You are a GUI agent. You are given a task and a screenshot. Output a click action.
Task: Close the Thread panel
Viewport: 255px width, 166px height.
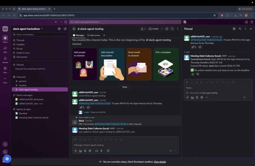point(251,29)
